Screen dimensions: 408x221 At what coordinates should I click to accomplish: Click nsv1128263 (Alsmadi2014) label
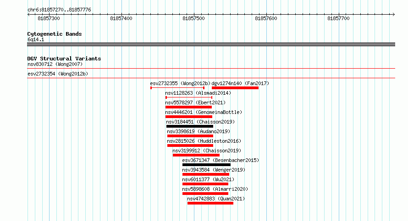(x=198, y=93)
